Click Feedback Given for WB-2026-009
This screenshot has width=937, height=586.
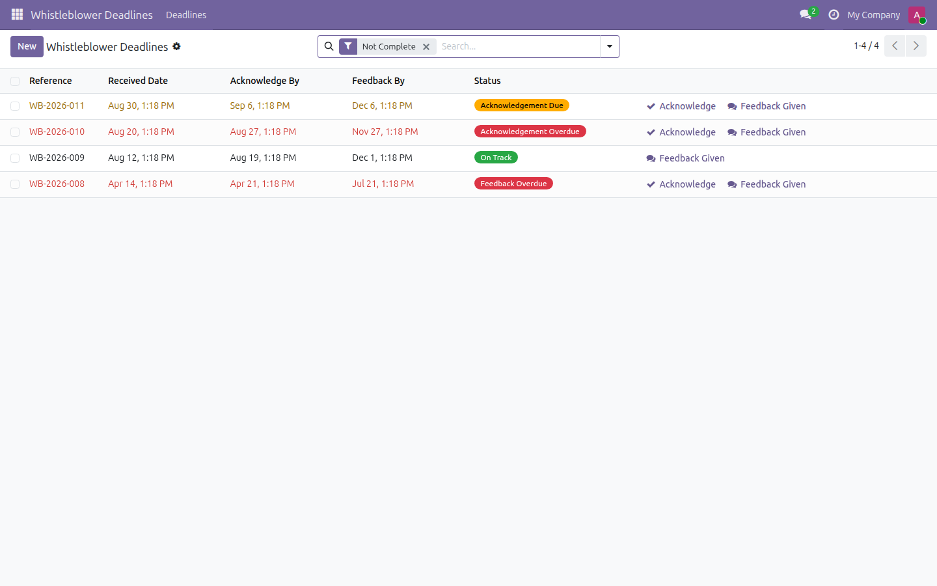coord(686,158)
